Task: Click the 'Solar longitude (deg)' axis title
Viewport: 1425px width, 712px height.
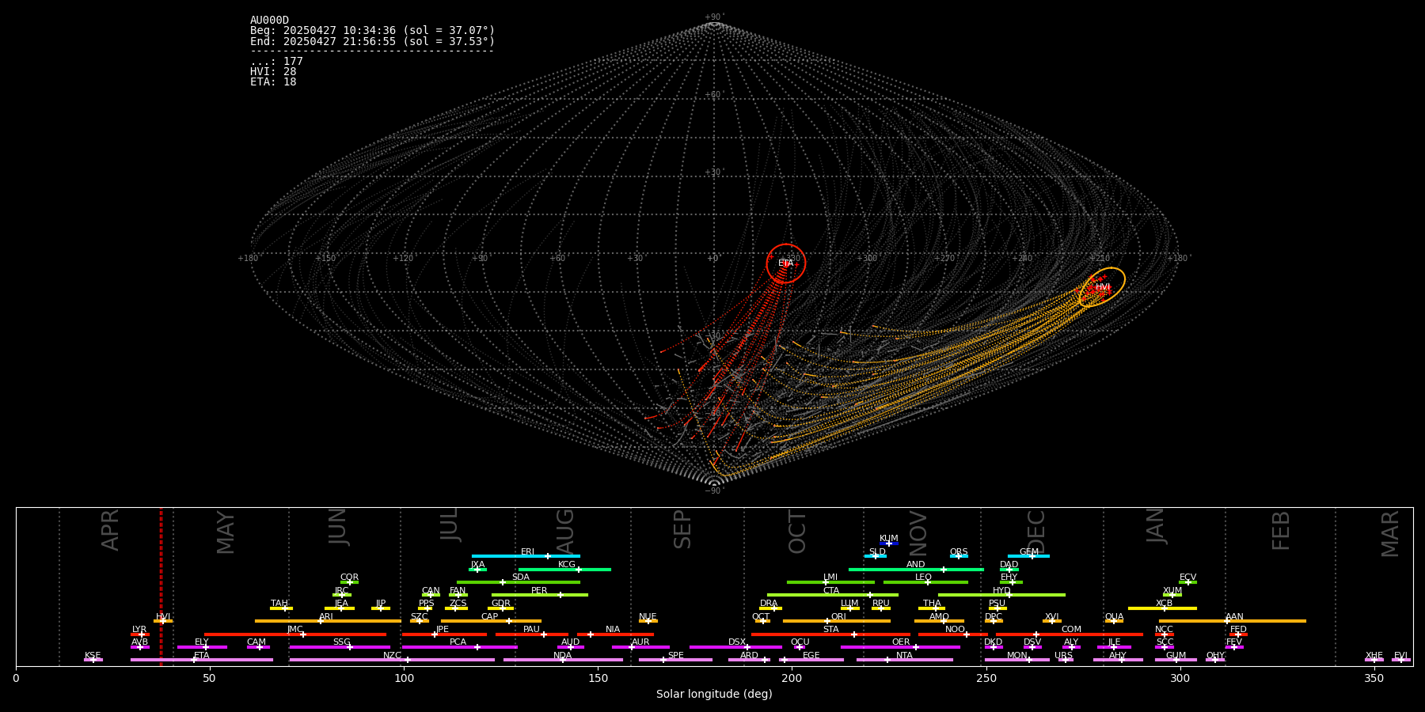Action: tap(714, 694)
